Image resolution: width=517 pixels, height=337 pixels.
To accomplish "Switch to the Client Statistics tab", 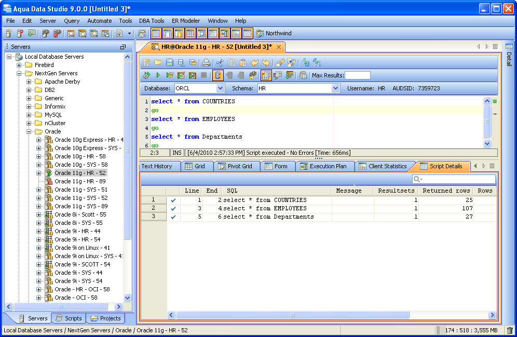I will point(384,166).
